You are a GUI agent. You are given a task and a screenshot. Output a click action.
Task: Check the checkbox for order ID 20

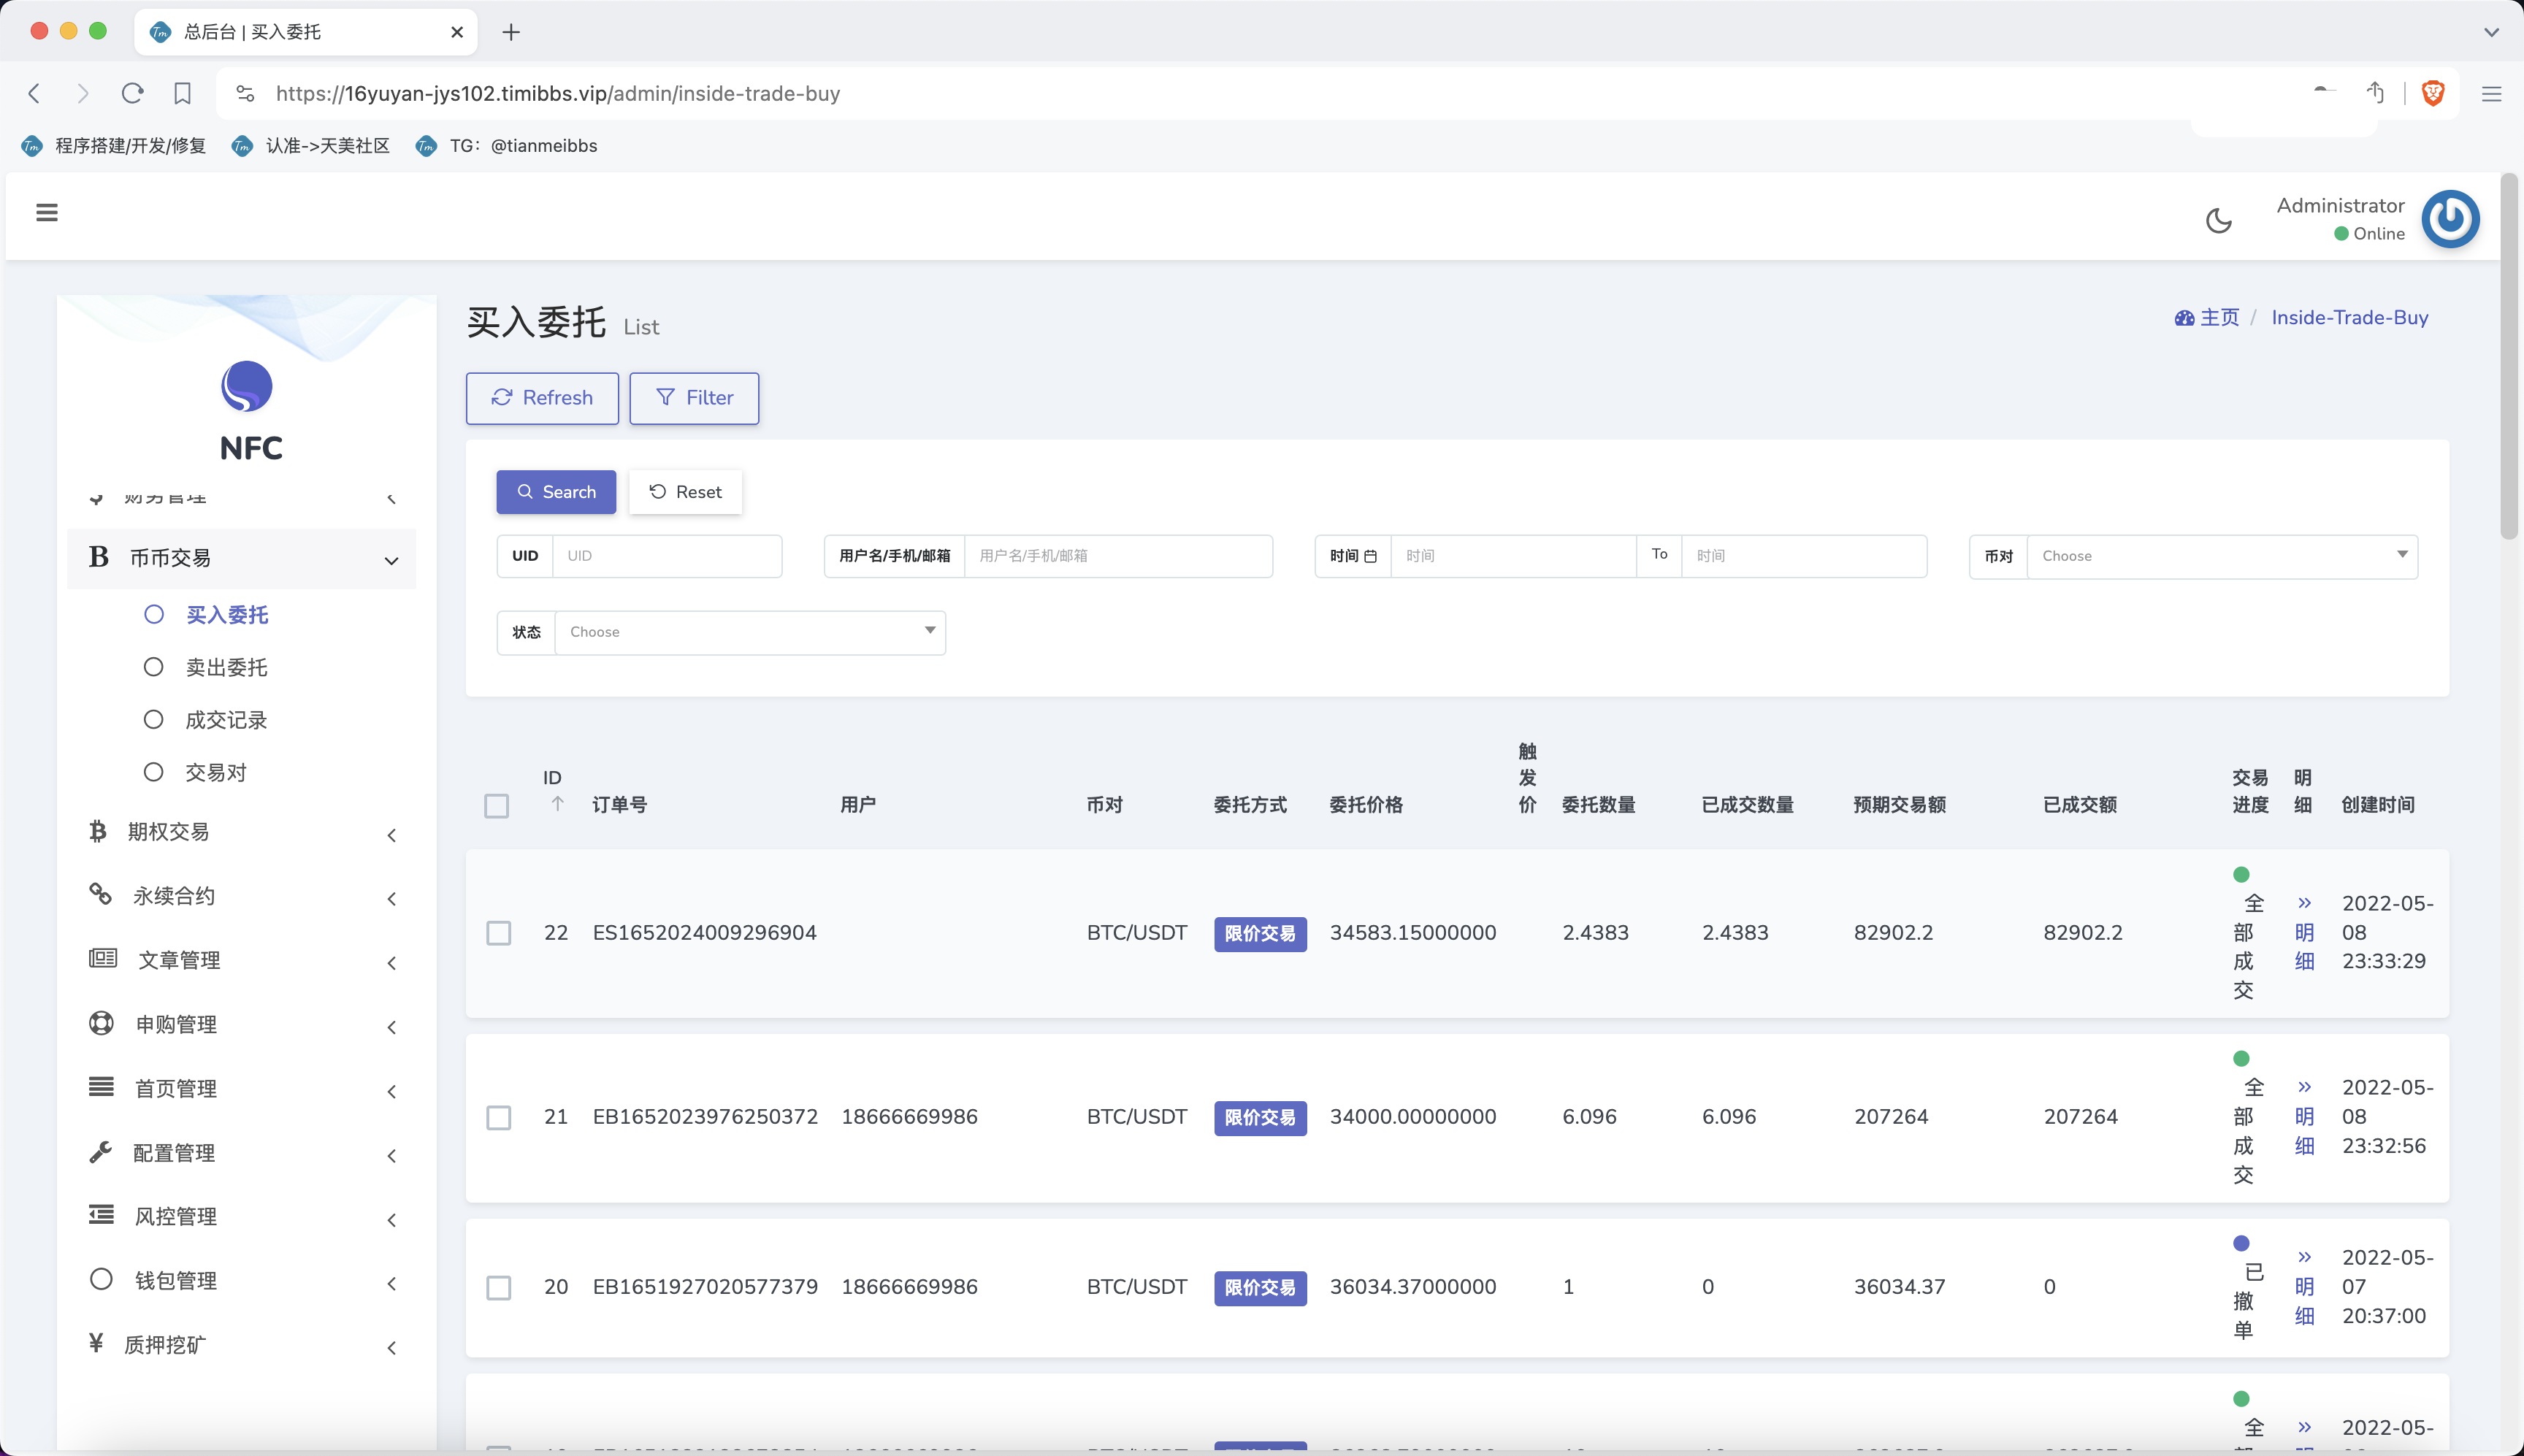[x=497, y=1286]
